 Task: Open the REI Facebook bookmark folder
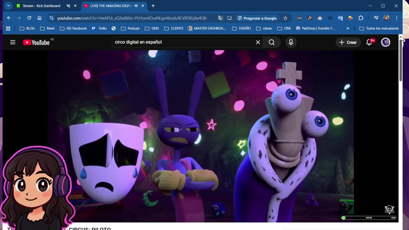point(73,28)
